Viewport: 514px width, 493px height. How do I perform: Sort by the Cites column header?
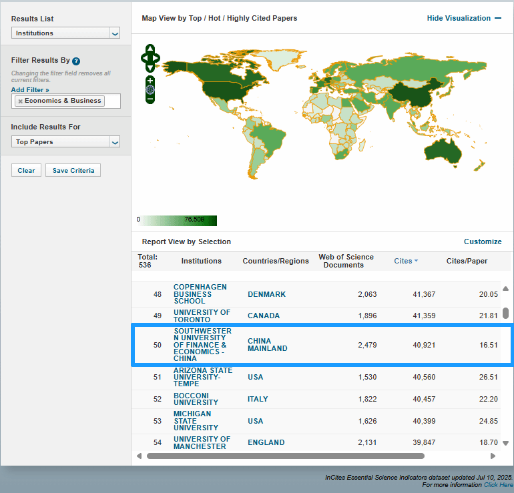coord(403,261)
